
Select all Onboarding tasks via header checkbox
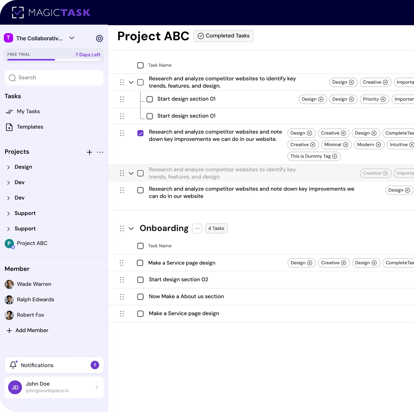tap(141, 246)
